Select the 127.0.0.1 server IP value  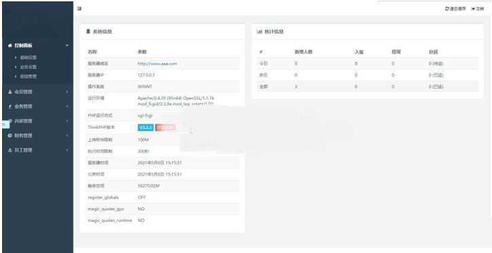[x=146, y=75]
